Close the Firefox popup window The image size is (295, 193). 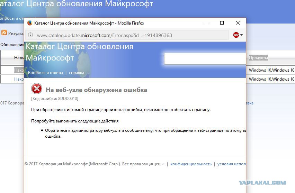(x=238, y=23)
